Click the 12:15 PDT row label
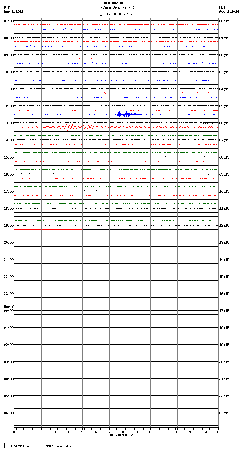 (x=224, y=226)
